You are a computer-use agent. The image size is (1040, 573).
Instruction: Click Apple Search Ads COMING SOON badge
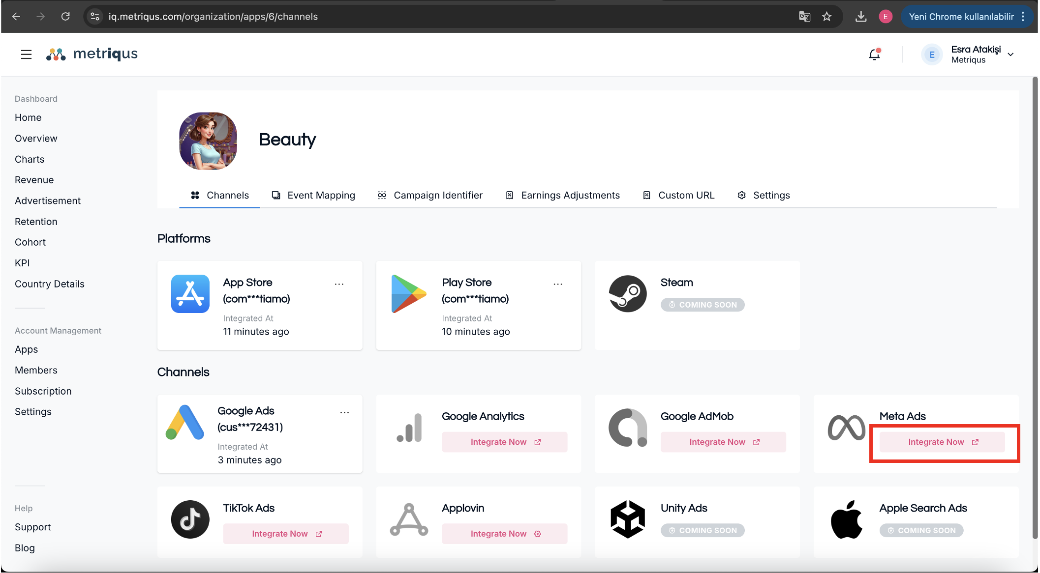pyautogui.click(x=921, y=530)
